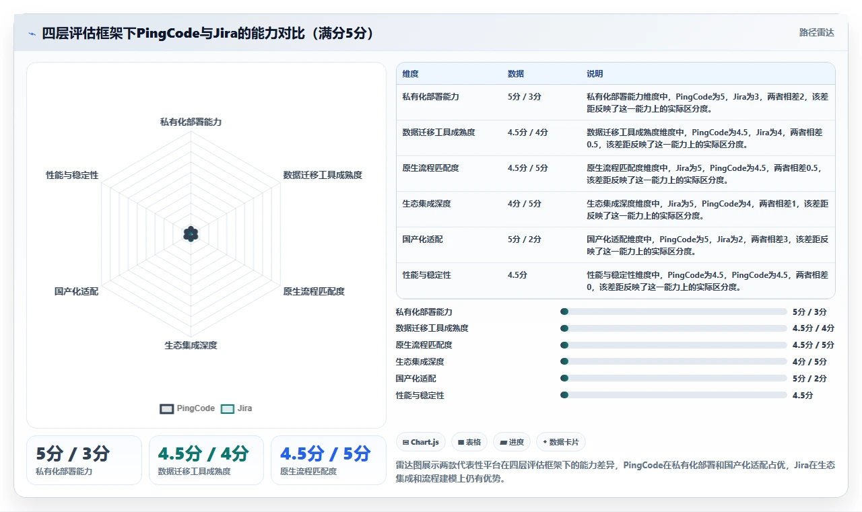Click the radar axis label 私有化部署能力
The image size is (862, 512).
(x=191, y=122)
